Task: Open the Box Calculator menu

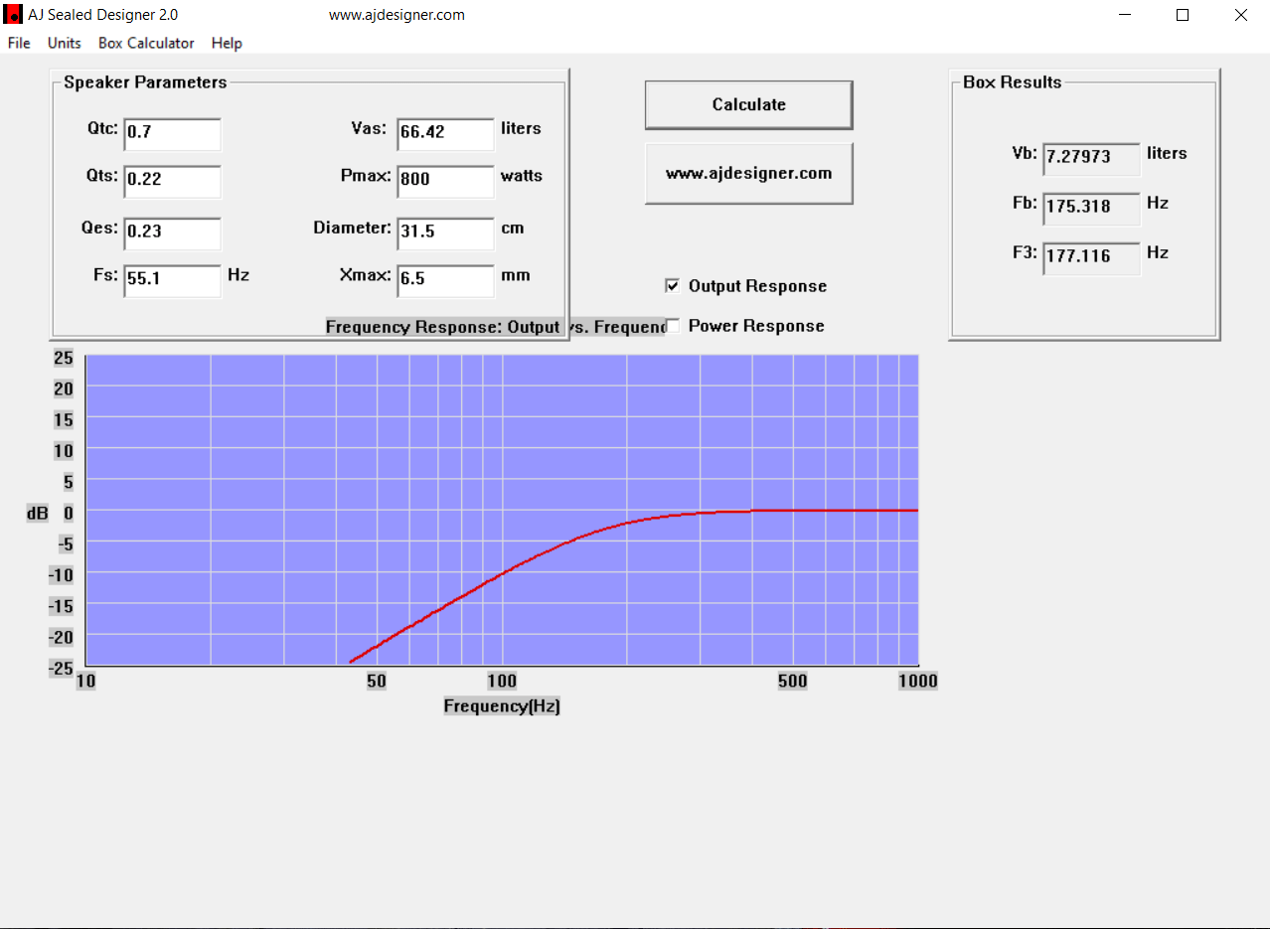Action: (x=146, y=43)
